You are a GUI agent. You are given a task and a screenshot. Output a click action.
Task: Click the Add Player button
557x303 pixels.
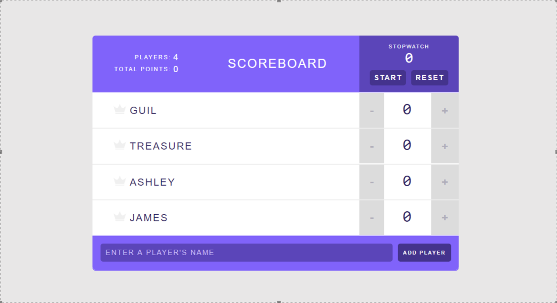pyautogui.click(x=424, y=253)
